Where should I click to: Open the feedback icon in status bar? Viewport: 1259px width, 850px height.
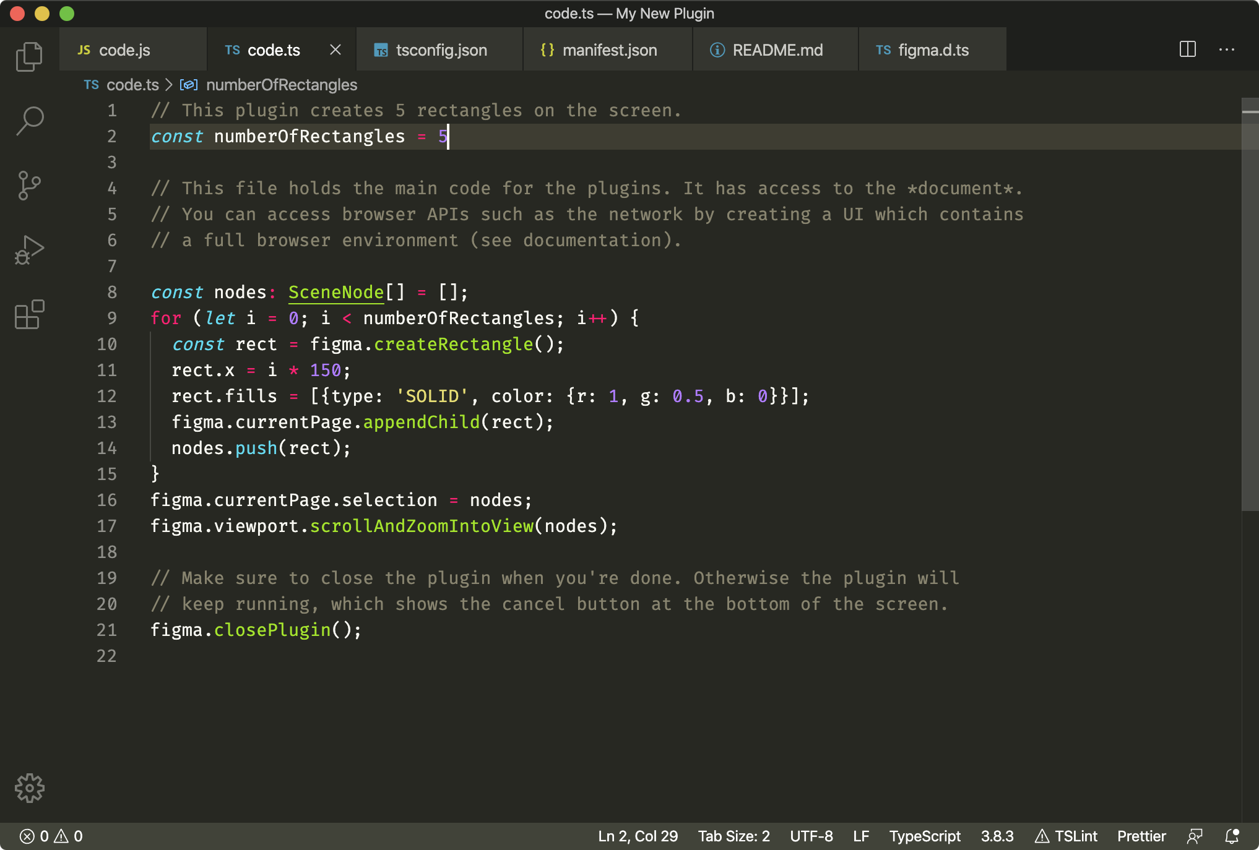click(1195, 836)
